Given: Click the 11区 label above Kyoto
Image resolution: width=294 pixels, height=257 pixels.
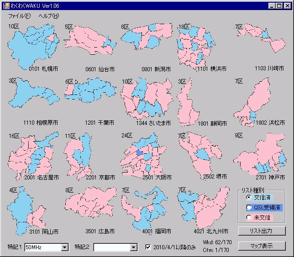Looking at the screenshot, I should point(70,136).
